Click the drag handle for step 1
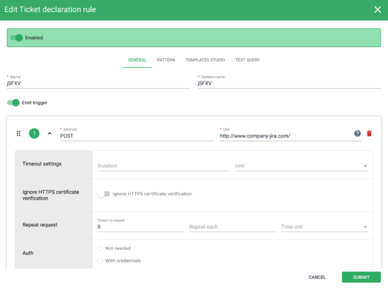The height and width of the screenshot is (289, 388). tap(19, 133)
